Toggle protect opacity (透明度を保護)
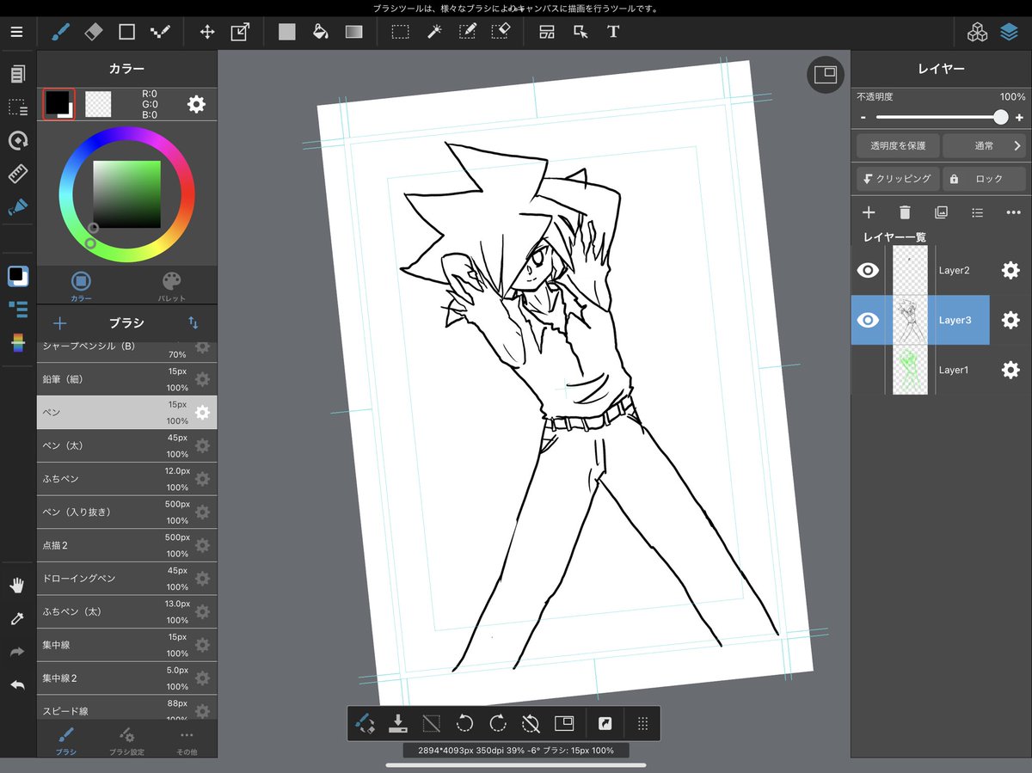Screen dimensions: 1032x773 898,146
